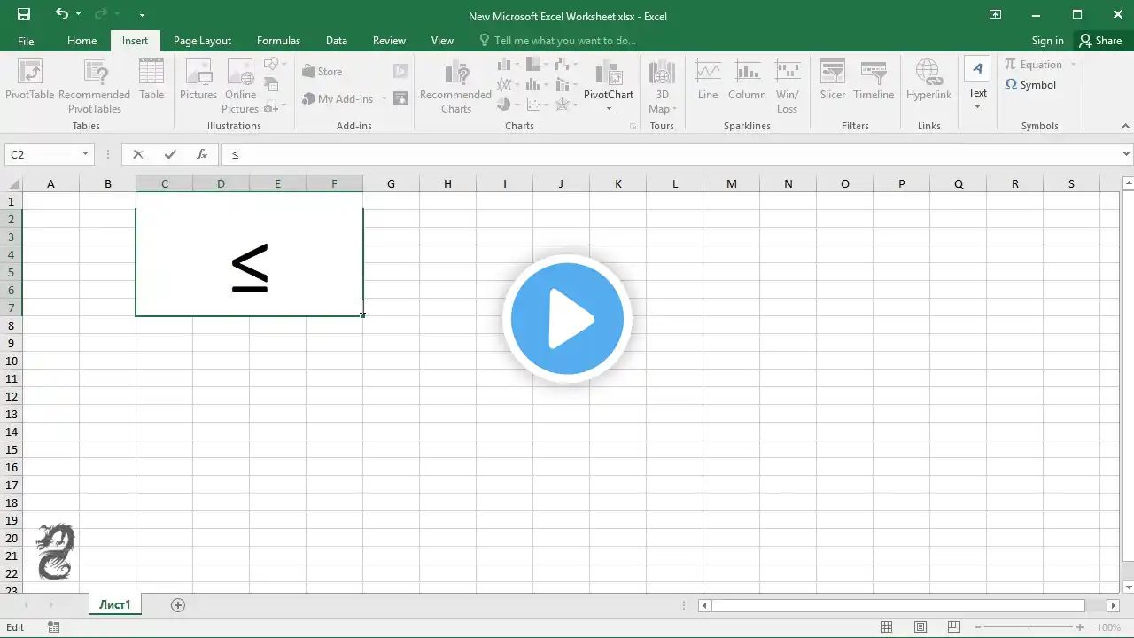The height and width of the screenshot is (638, 1134).
Task: Click horizontal scrollbar right arrow
Action: (x=1114, y=605)
